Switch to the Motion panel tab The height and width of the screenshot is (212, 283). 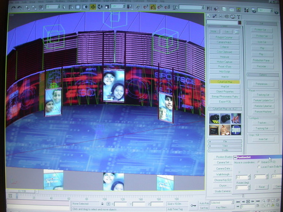pyautogui.click(x=227, y=16)
